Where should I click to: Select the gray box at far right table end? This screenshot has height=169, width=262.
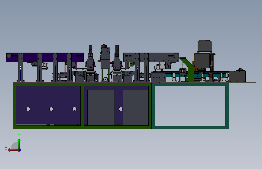click(237, 76)
